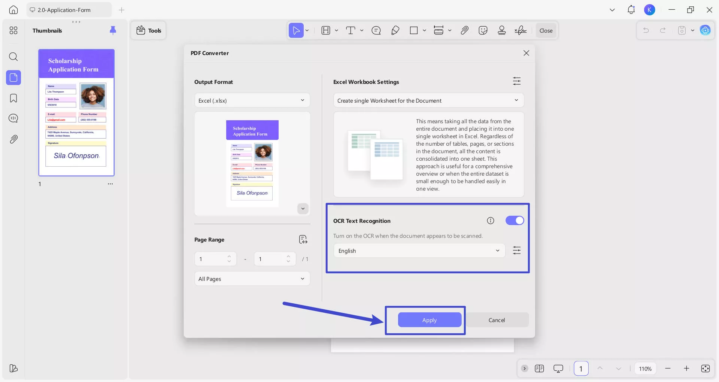The image size is (719, 382).
Task: Open the save options icon
Action: pyautogui.click(x=682, y=30)
